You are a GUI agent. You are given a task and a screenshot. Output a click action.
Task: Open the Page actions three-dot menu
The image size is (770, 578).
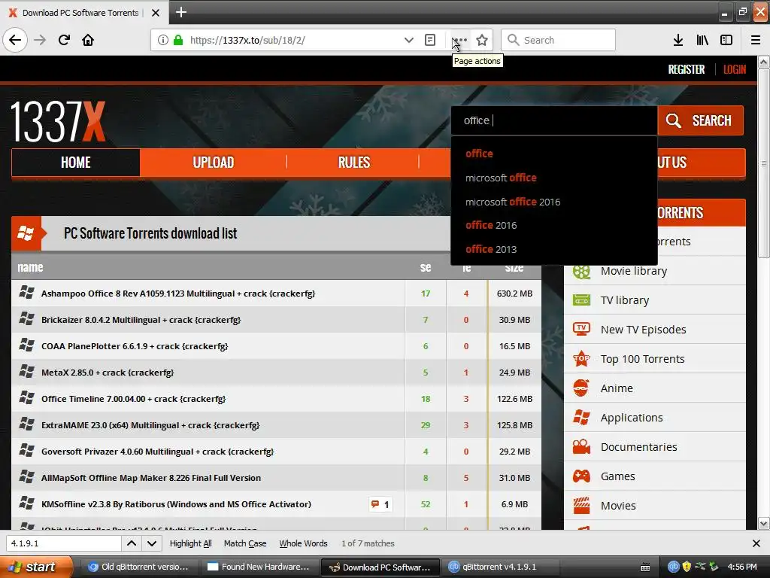pos(459,40)
